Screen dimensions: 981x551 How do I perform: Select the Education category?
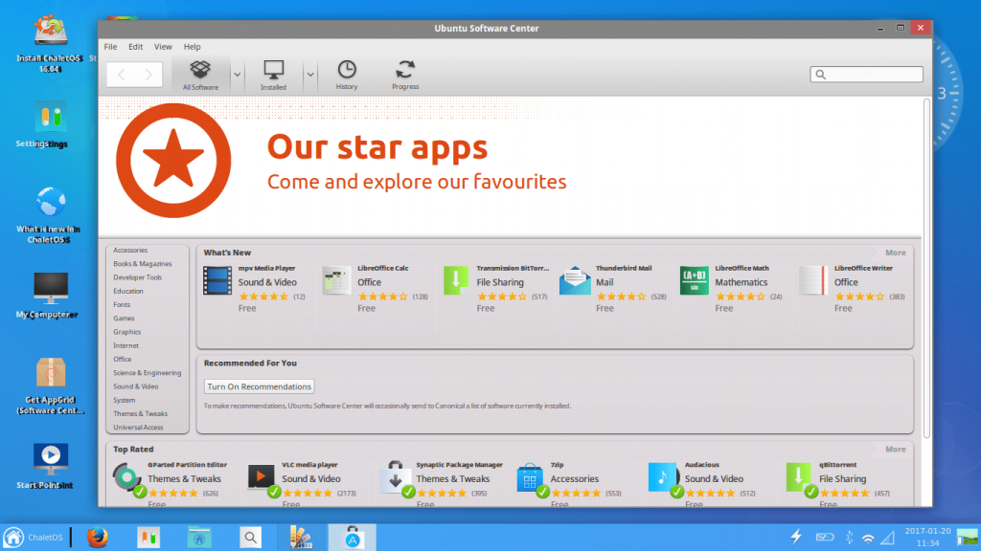128,291
